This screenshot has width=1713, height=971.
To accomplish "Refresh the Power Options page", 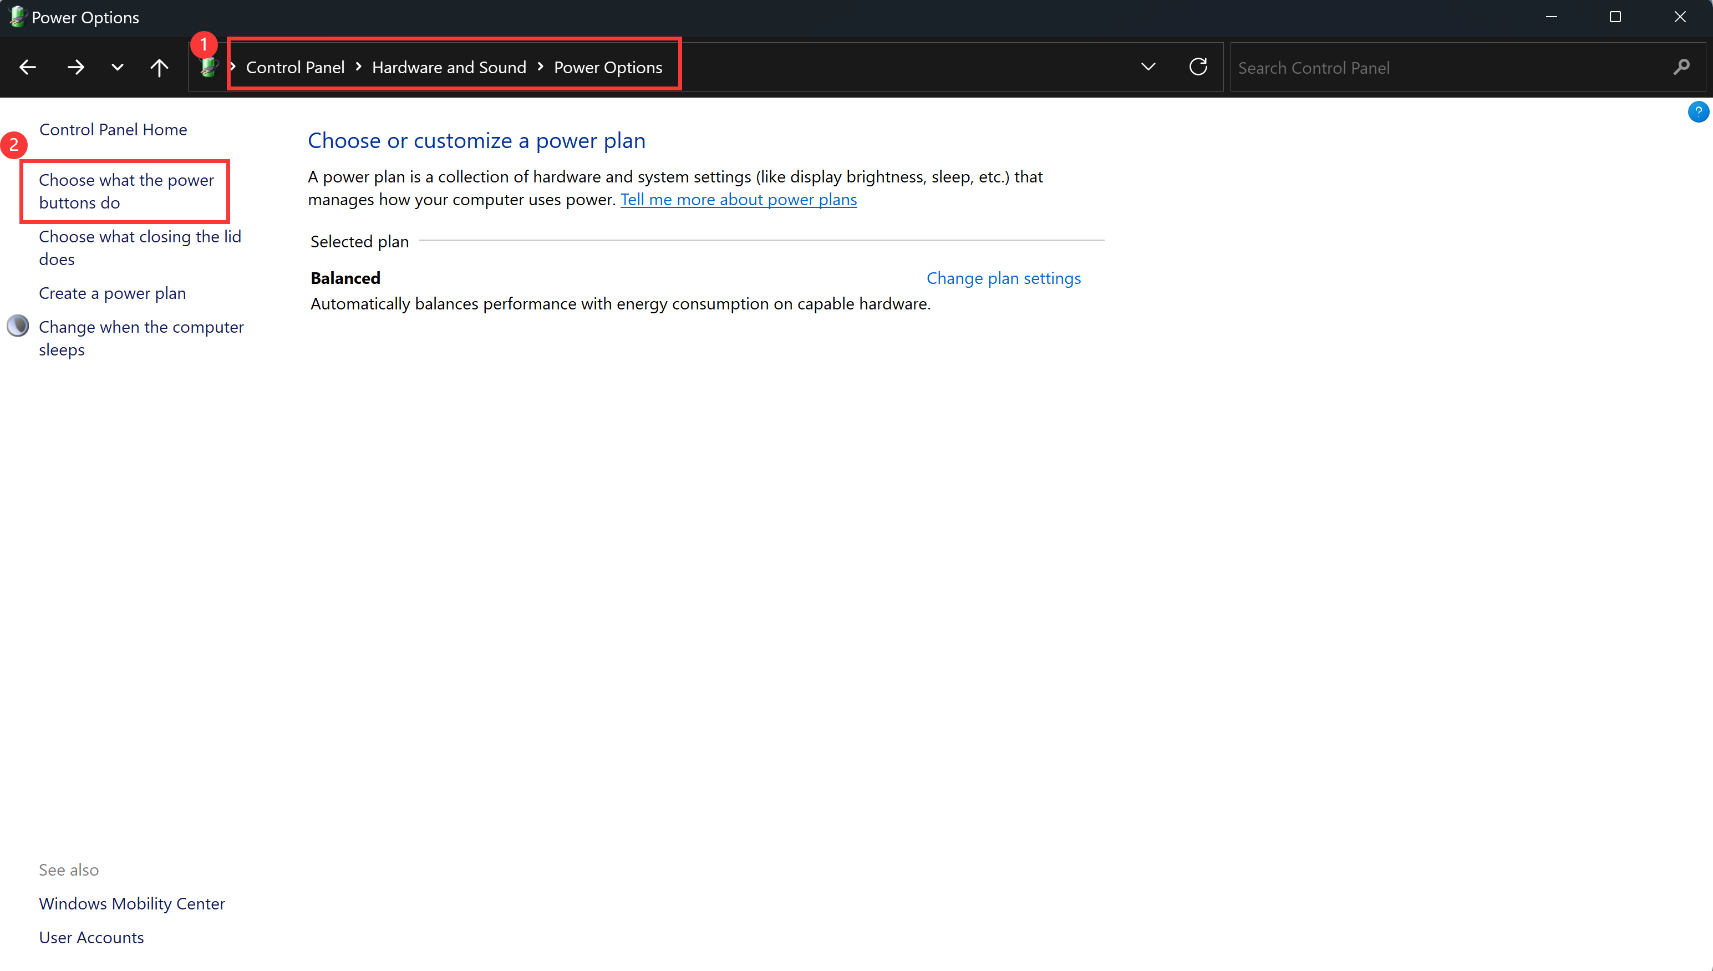I will (1198, 67).
